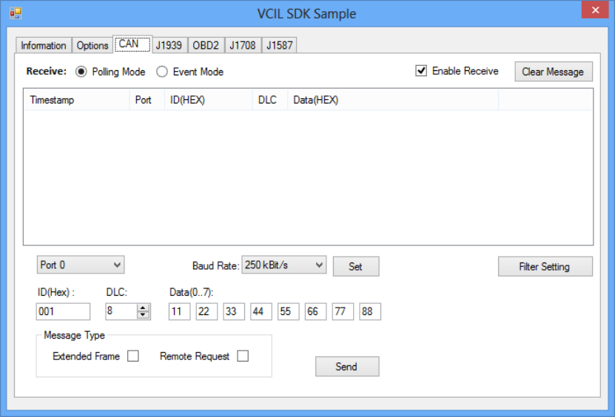Screen dimensions: 615x417
Task: Open the OBD2 tab
Action: pyautogui.click(x=206, y=45)
